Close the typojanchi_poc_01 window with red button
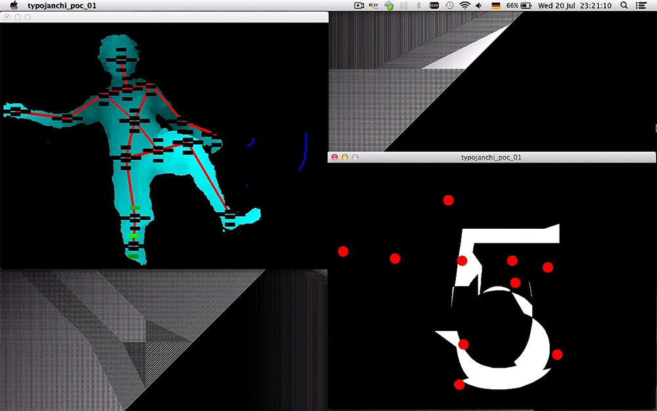 pos(334,157)
